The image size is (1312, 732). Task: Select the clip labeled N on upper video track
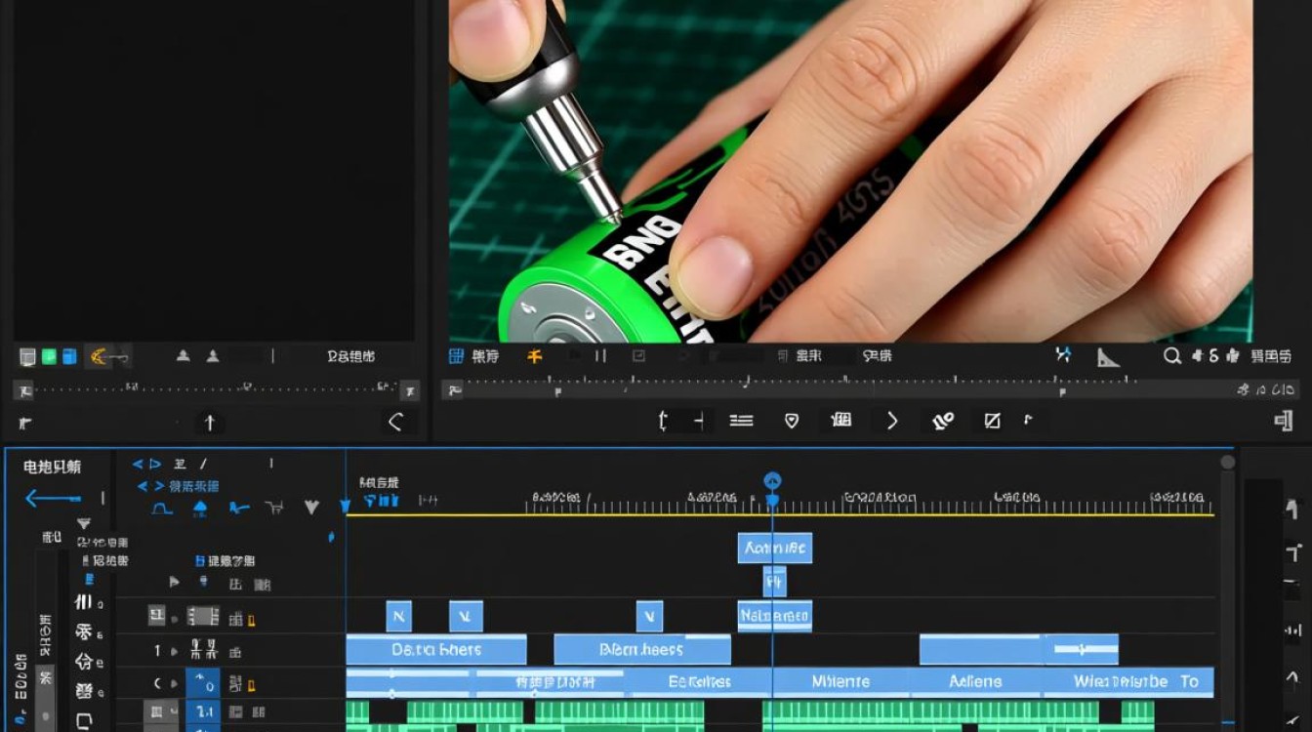(398, 616)
